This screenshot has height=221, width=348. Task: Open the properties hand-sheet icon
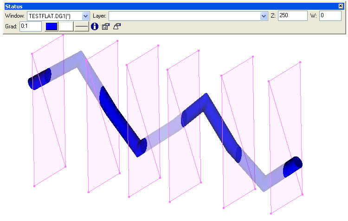coord(106,26)
